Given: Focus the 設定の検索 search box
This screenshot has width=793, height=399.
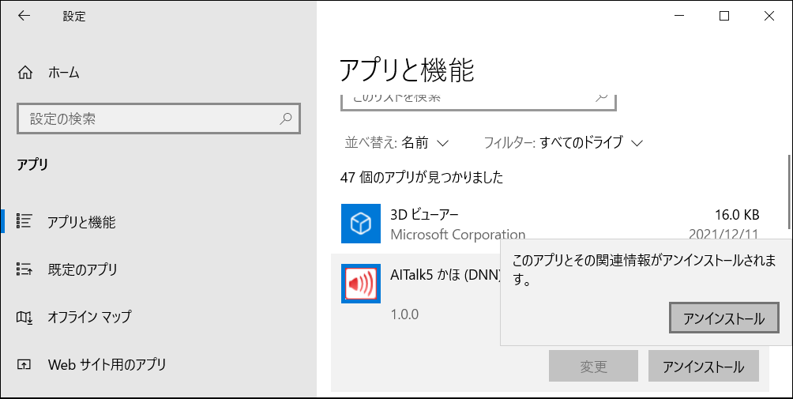Looking at the screenshot, I should coord(159,119).
